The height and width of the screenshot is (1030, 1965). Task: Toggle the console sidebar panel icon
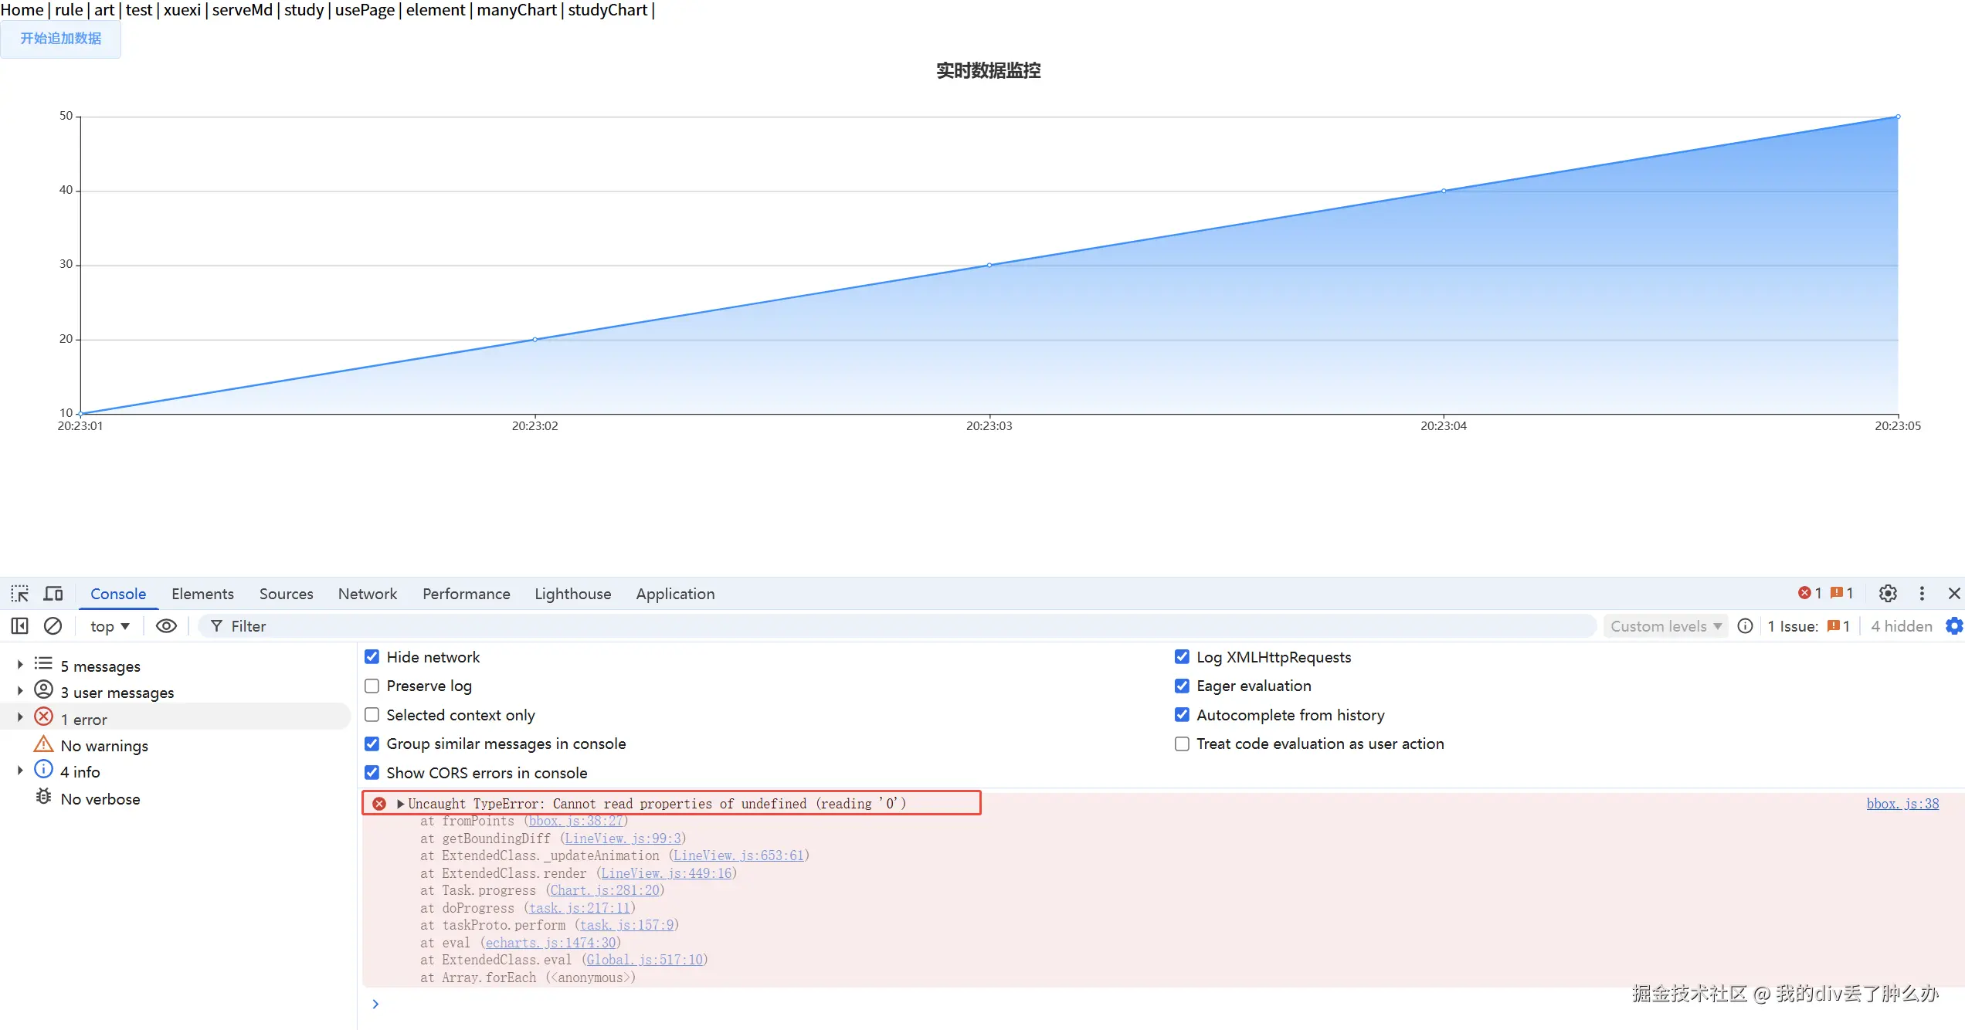pyautogui.click(x=19, y=626)
